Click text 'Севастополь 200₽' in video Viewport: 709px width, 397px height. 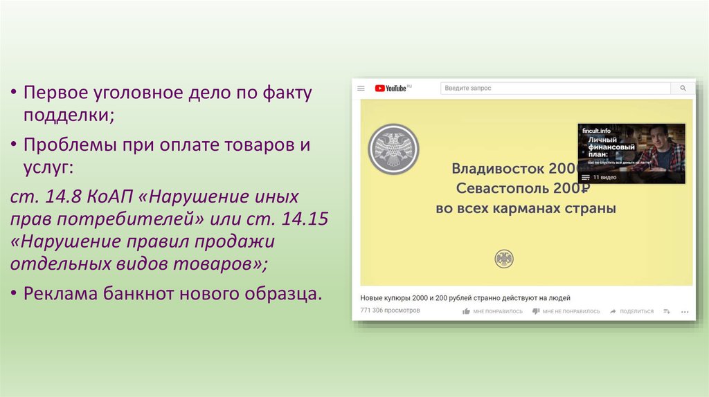click(x=523, y=188)
